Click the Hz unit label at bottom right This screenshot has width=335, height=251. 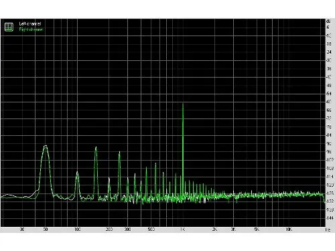(328, 230)
